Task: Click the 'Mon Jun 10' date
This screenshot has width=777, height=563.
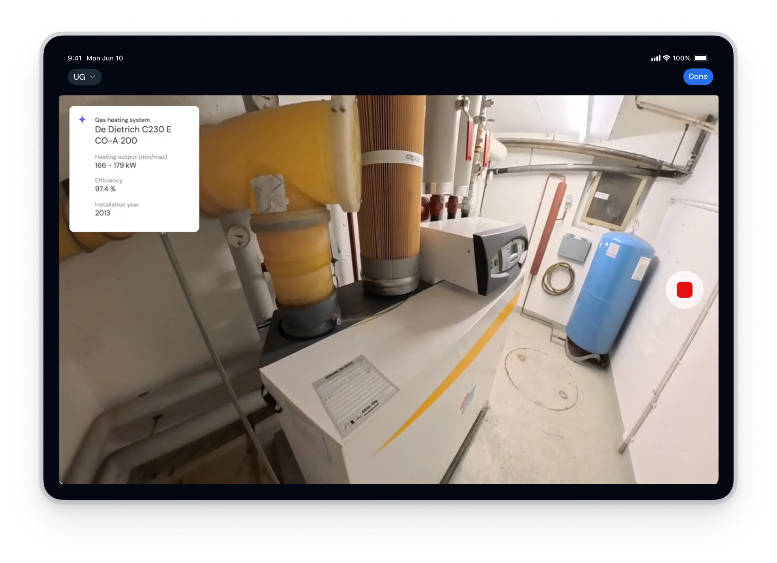Action: click(105, 58)
